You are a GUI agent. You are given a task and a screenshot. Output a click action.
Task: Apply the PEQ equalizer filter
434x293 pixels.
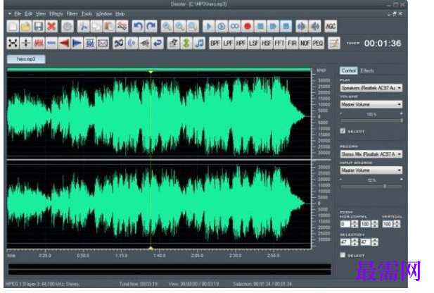pos(318,43)
